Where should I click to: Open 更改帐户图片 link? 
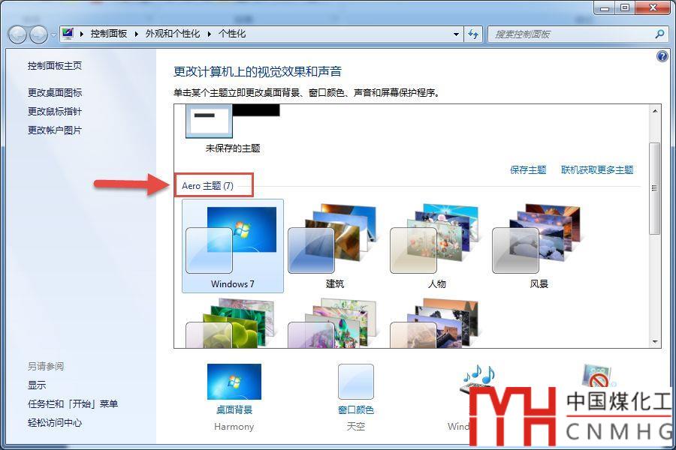(x=55, y=130)
